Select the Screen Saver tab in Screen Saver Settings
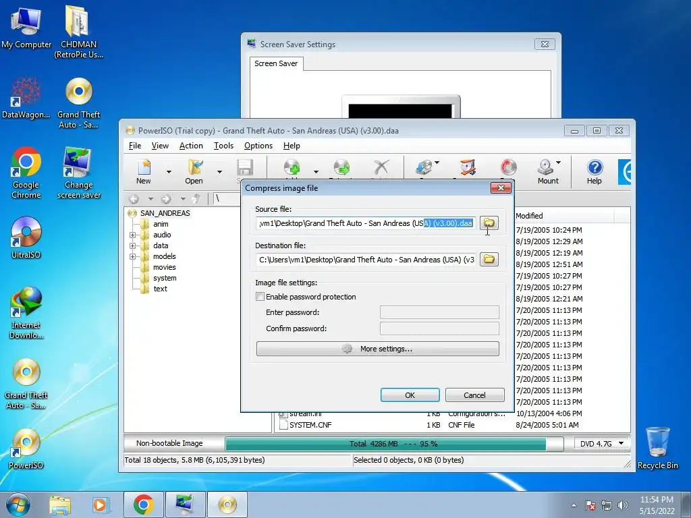The height and width of the screenshot is (518, 691). (x=276, y=63)
